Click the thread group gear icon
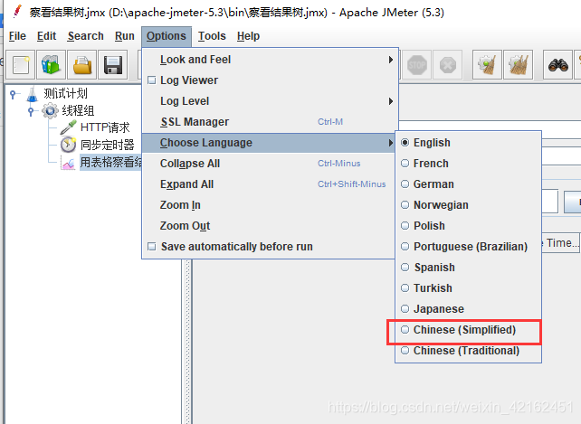581x424 pixels. point(50,110)
